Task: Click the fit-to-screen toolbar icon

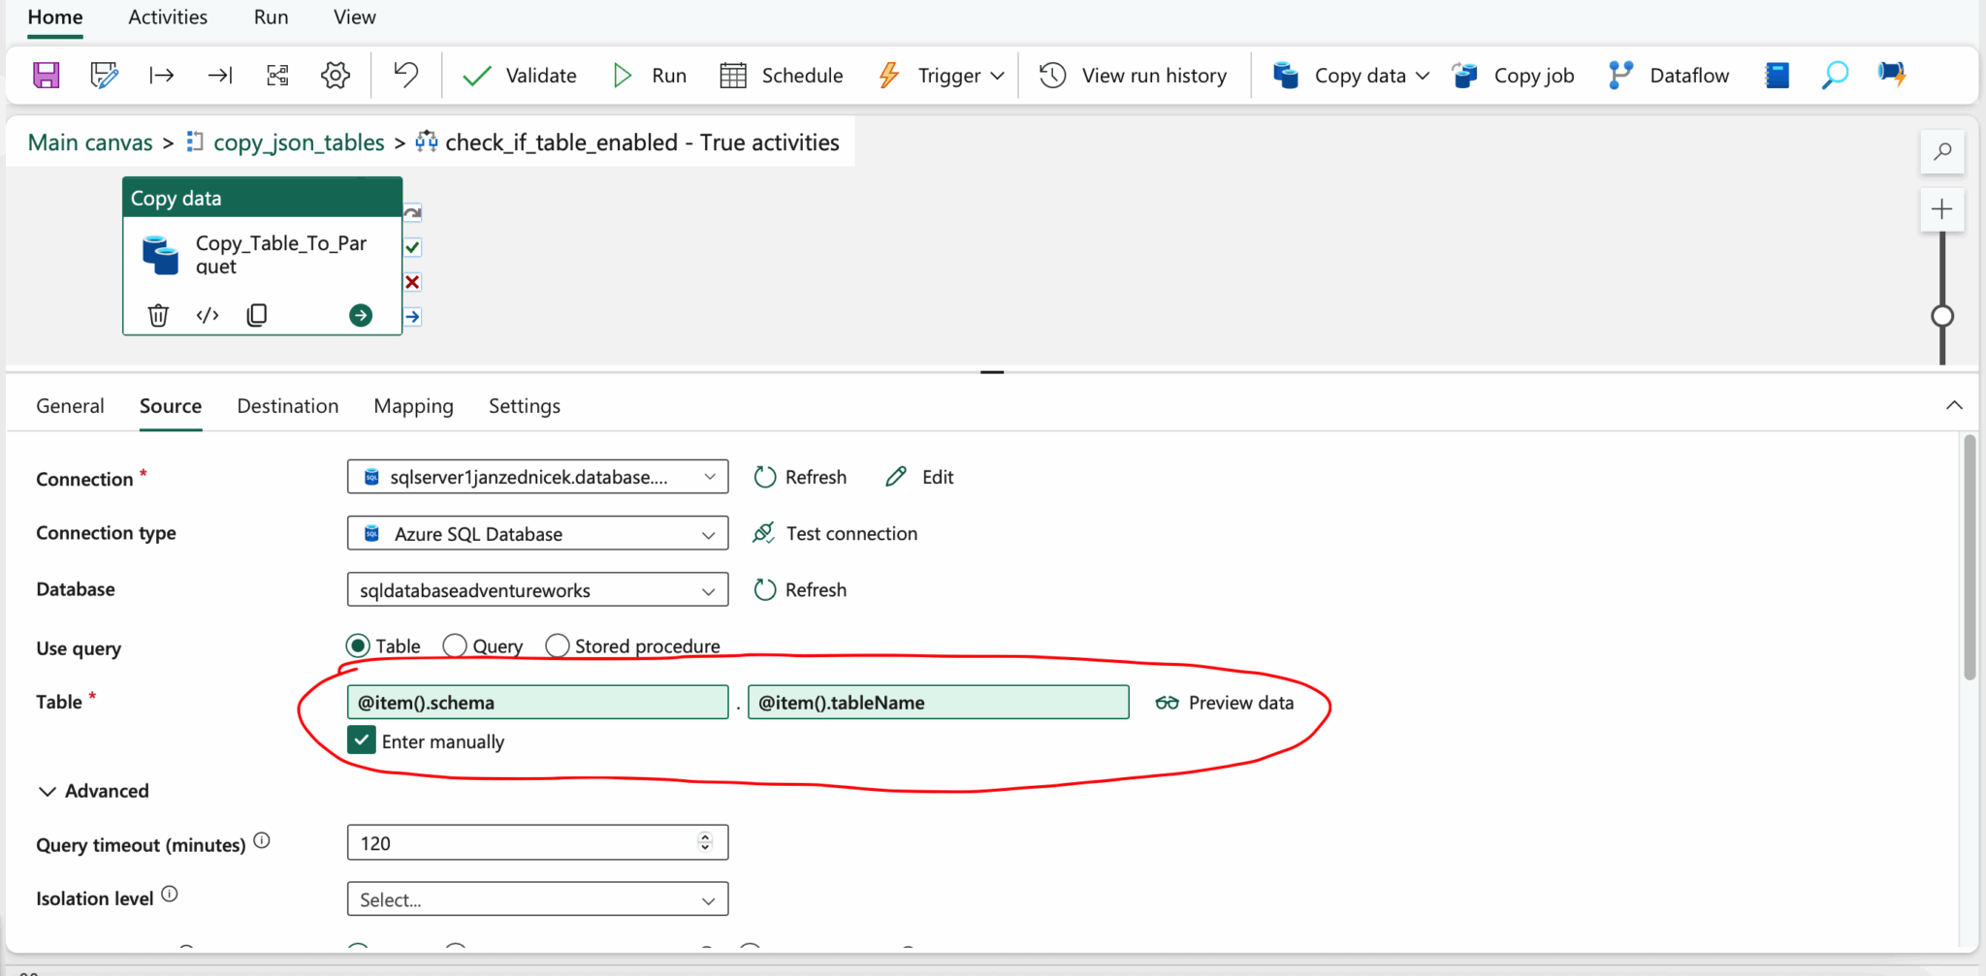Action: pos(277,75)
